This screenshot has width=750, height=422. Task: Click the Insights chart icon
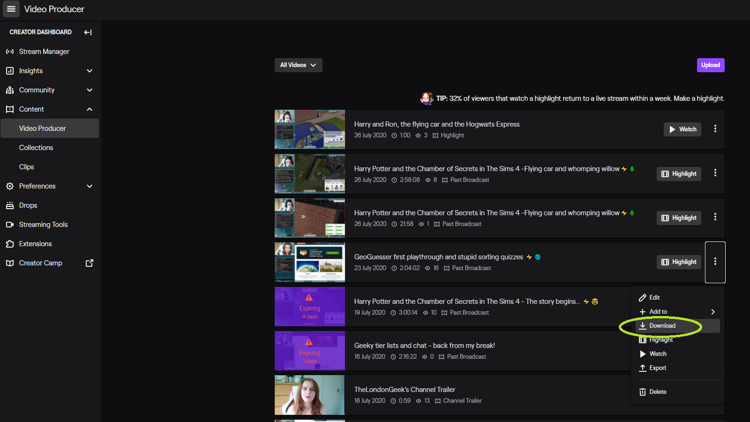pos(10,71)
